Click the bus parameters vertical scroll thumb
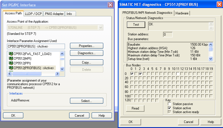This screenshot has height=128, width=223. click(x=211, y=49)
